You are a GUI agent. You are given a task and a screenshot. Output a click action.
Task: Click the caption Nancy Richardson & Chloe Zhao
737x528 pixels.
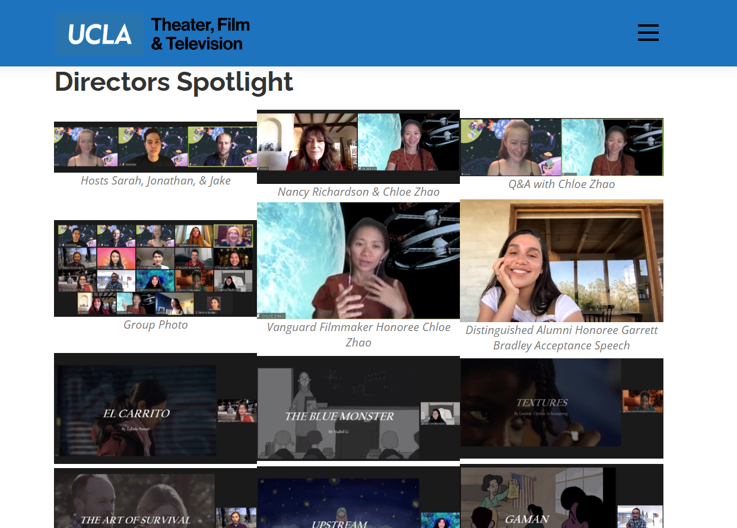point(358,192)
